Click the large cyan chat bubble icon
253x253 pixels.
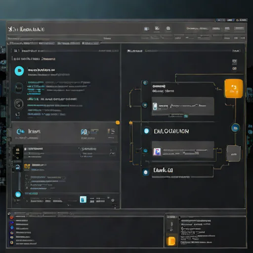point(19,71)
